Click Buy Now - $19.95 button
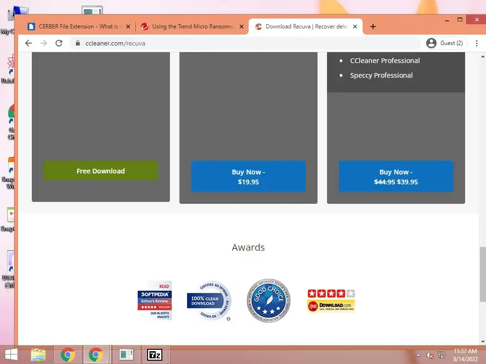This screenshot has width=486, height=364. [x=248, y=177]
